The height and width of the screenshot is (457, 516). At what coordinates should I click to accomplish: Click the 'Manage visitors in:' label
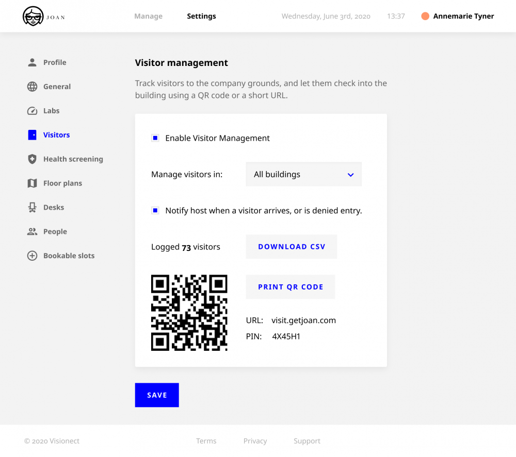click(187, 174)
